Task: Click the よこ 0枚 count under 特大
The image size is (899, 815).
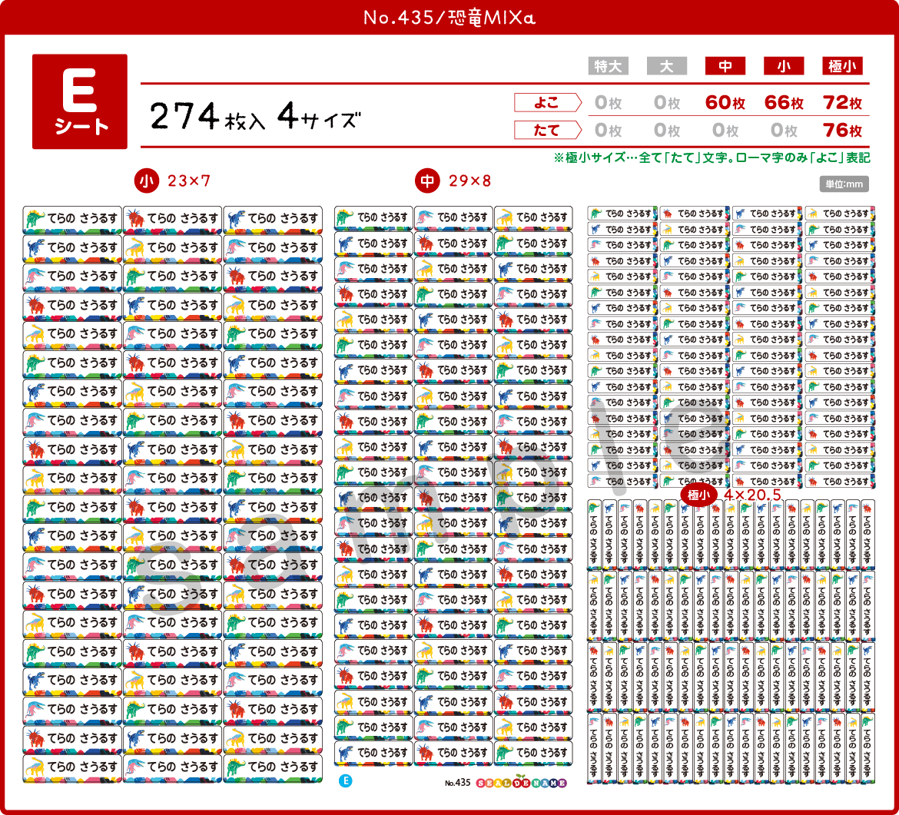Action: click(609, 103)
